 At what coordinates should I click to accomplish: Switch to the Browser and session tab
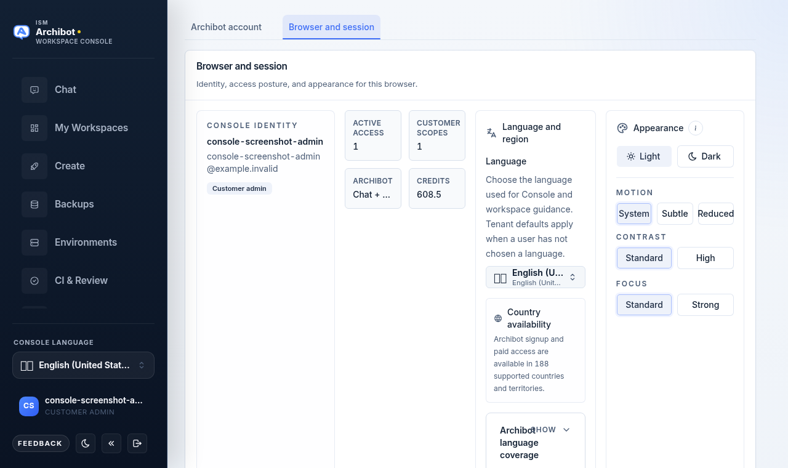(x=331, y=27)
